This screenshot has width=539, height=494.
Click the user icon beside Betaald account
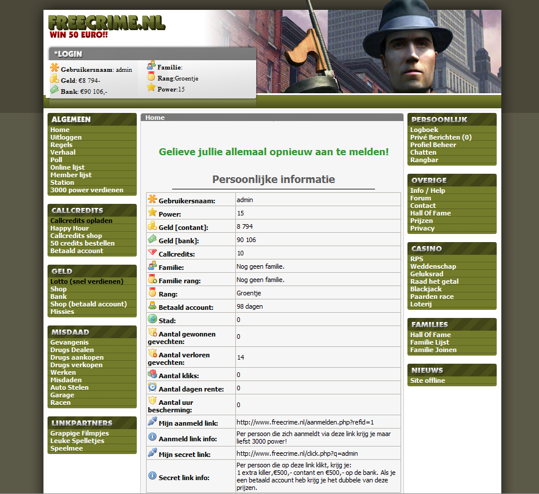(x=152, y=306)
